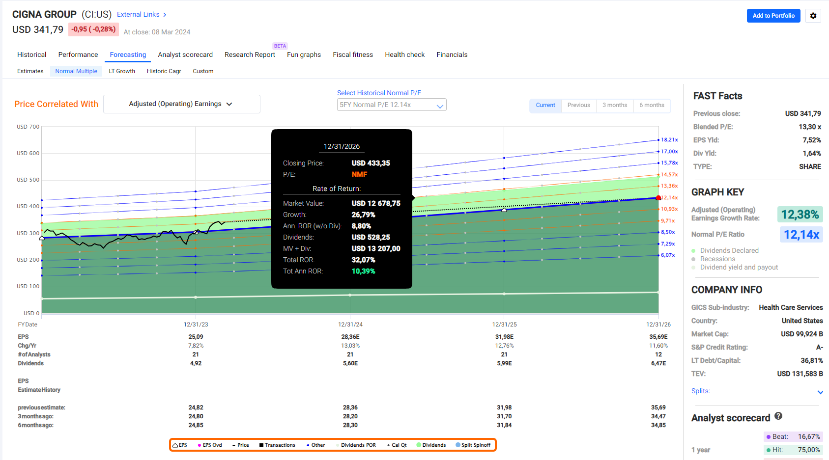829x460 pixels.
Task: Toggle Dividends green legend item
Action: coord(431,445)
